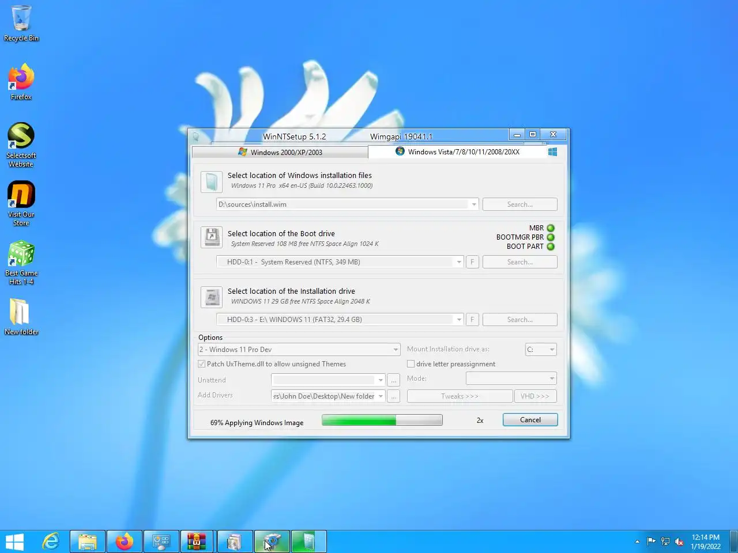Open the Add Drivers path dropdown
This screenshot has width=738, height=553.
click(381, 396)
